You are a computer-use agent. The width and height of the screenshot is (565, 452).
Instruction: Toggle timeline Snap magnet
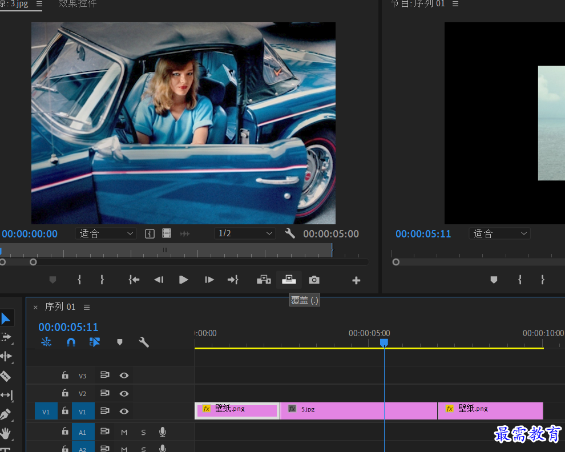[x=71, y=342]
